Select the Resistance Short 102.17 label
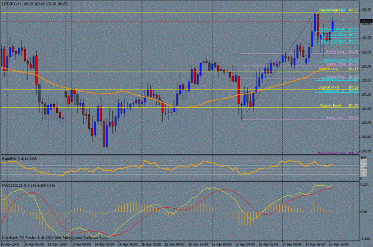Viewport: 373px width, 247px height. (340, 41)
